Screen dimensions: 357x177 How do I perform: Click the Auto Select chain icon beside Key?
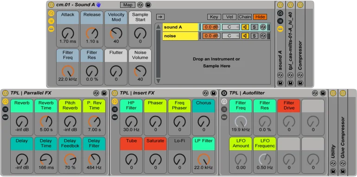(x=160, y=17)
